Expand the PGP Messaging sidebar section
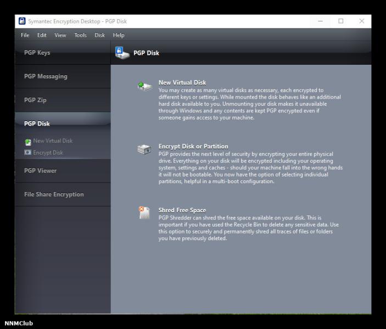This screenshot has height=329, width=386. point(63,76)
